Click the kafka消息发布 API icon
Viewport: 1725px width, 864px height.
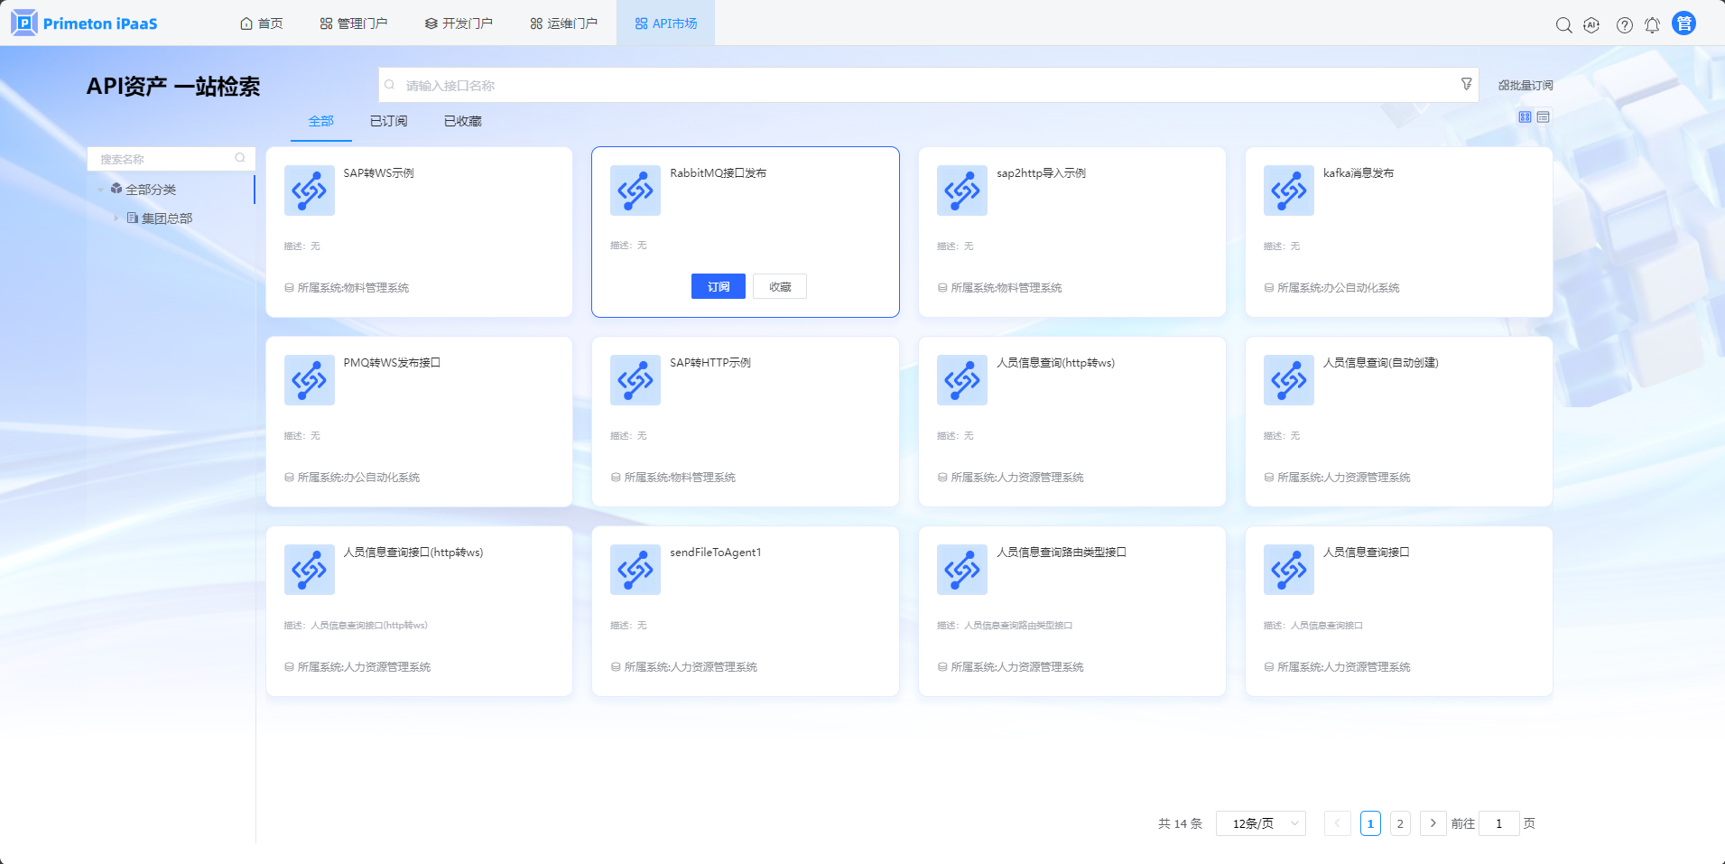[x=1288, y=190]
